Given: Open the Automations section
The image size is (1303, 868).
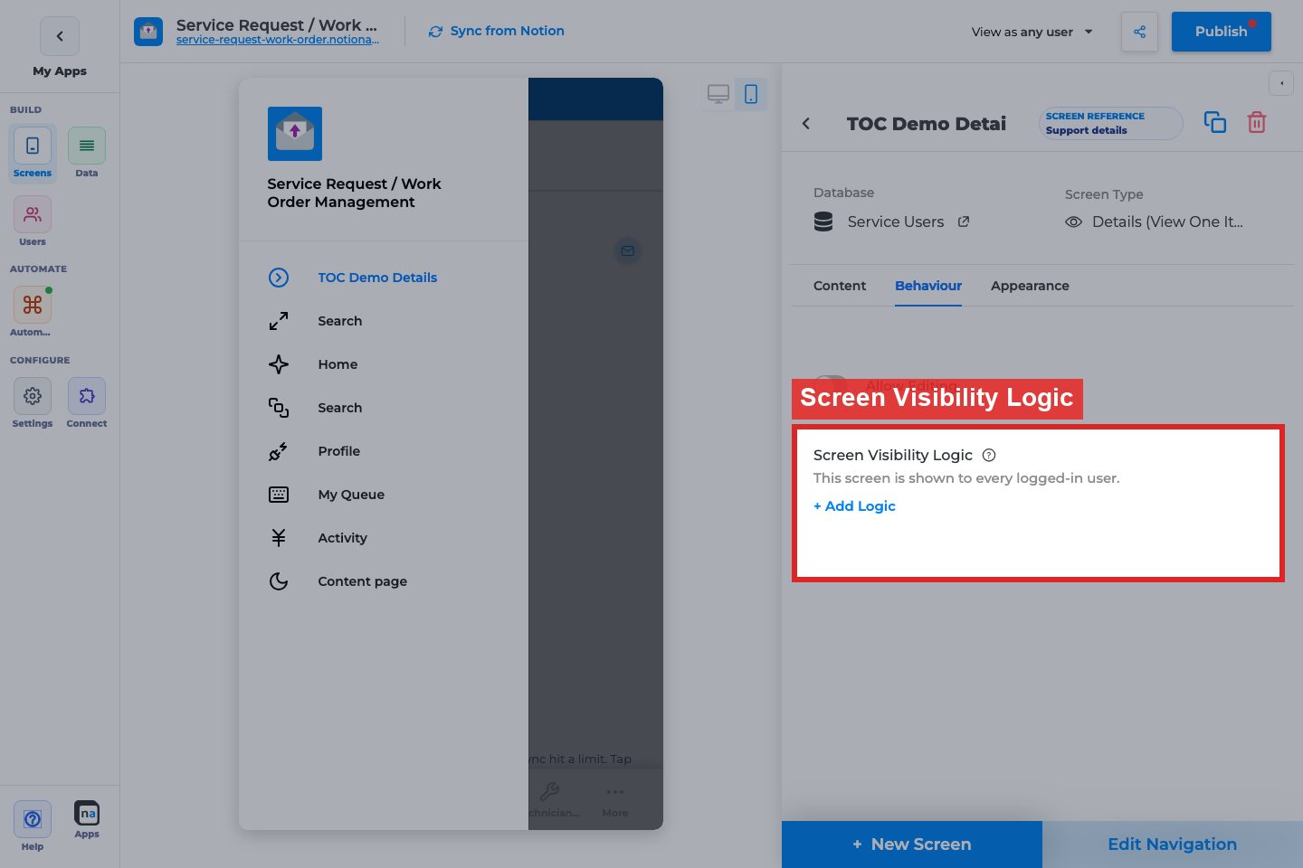Looking at the screenshot, I should [33, 312].
